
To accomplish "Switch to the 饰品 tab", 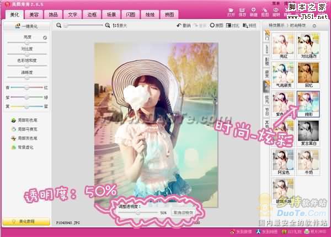I will pyautogui.click(x=53, y=14).
